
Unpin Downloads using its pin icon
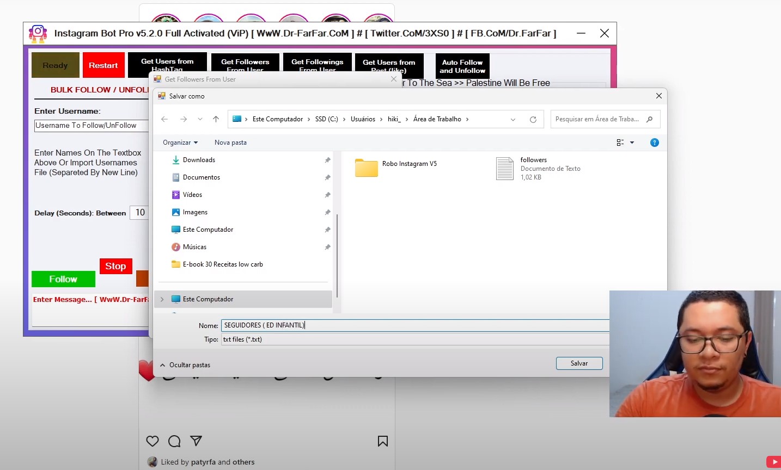pyautogui.click(x=327, y=160)
